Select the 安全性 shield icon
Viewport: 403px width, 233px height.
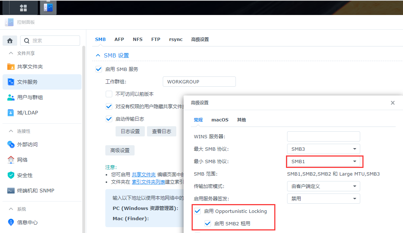tap(11, 175)
